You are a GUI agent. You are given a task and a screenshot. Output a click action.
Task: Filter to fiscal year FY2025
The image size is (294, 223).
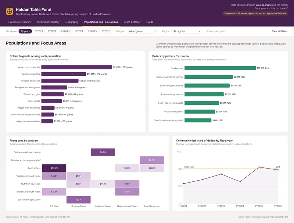tap(93, 31)
